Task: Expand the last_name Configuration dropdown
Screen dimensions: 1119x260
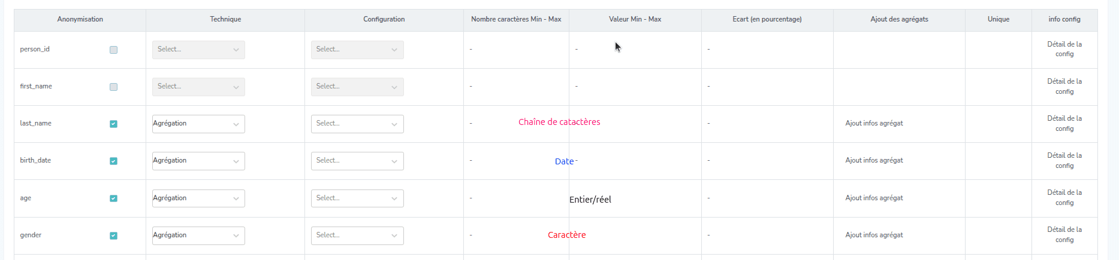Action: tap(357, 124)
